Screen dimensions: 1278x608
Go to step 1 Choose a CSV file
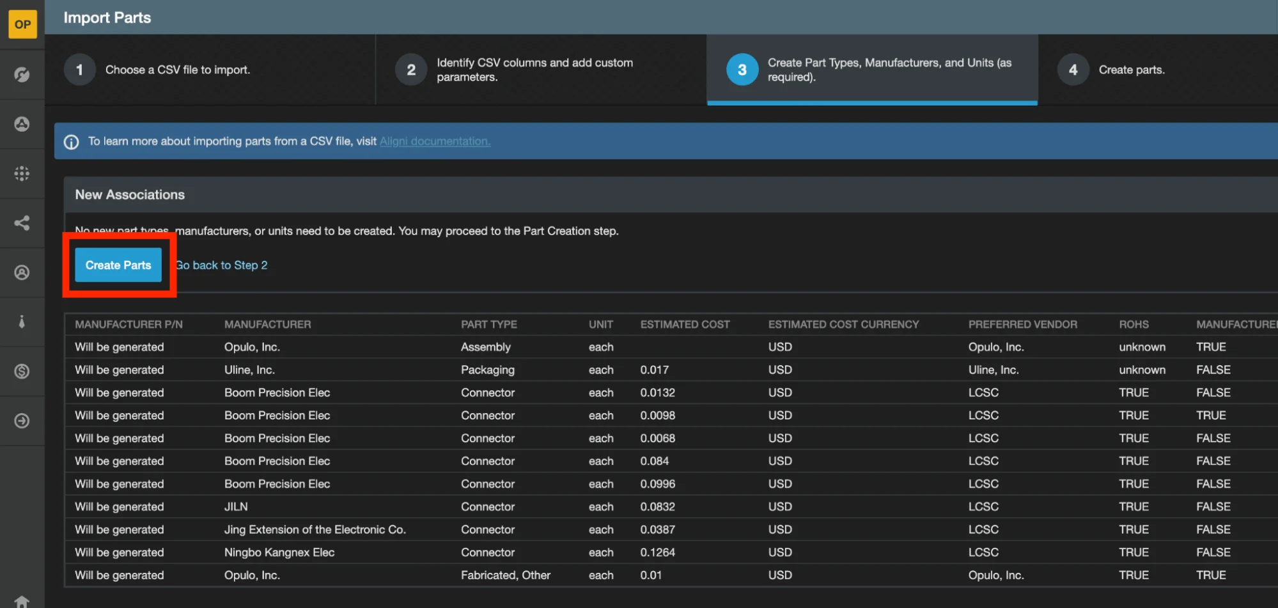(x=178, y=70)
